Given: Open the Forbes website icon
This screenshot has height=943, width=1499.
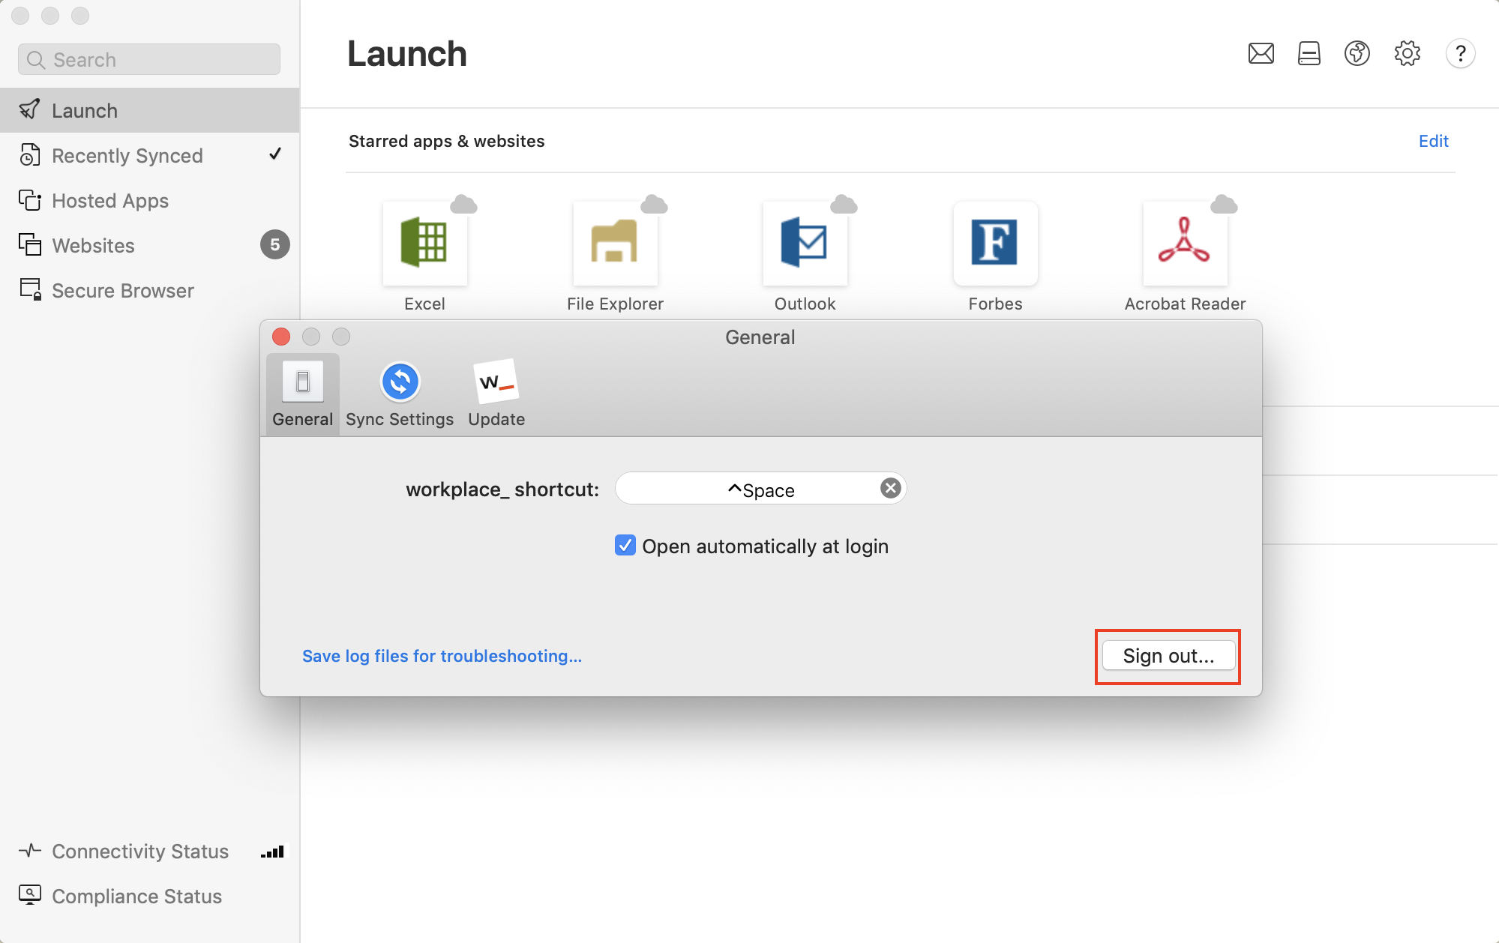Looking at the screenshot, I should click(995, 243).
